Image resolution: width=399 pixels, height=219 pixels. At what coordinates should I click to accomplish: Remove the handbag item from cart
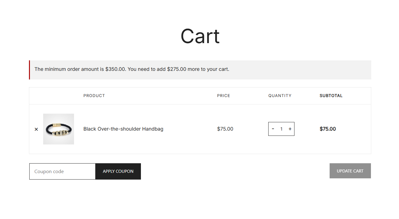point(36,129)
